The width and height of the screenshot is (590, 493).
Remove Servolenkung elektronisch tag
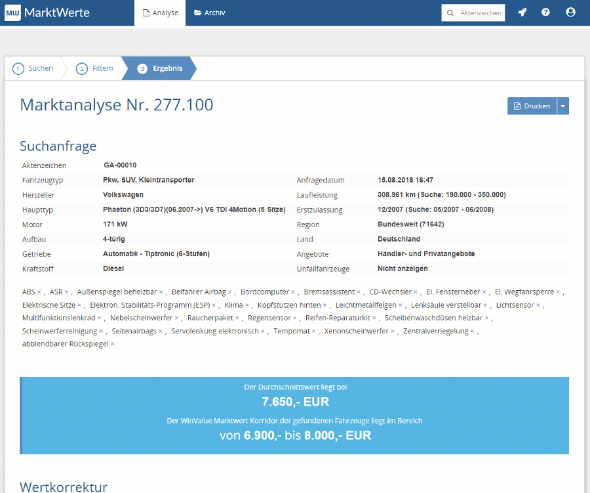click(x=263, y=332)
